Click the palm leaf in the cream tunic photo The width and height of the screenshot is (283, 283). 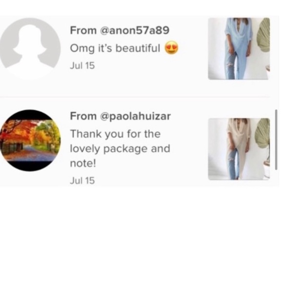pos(263,134)
